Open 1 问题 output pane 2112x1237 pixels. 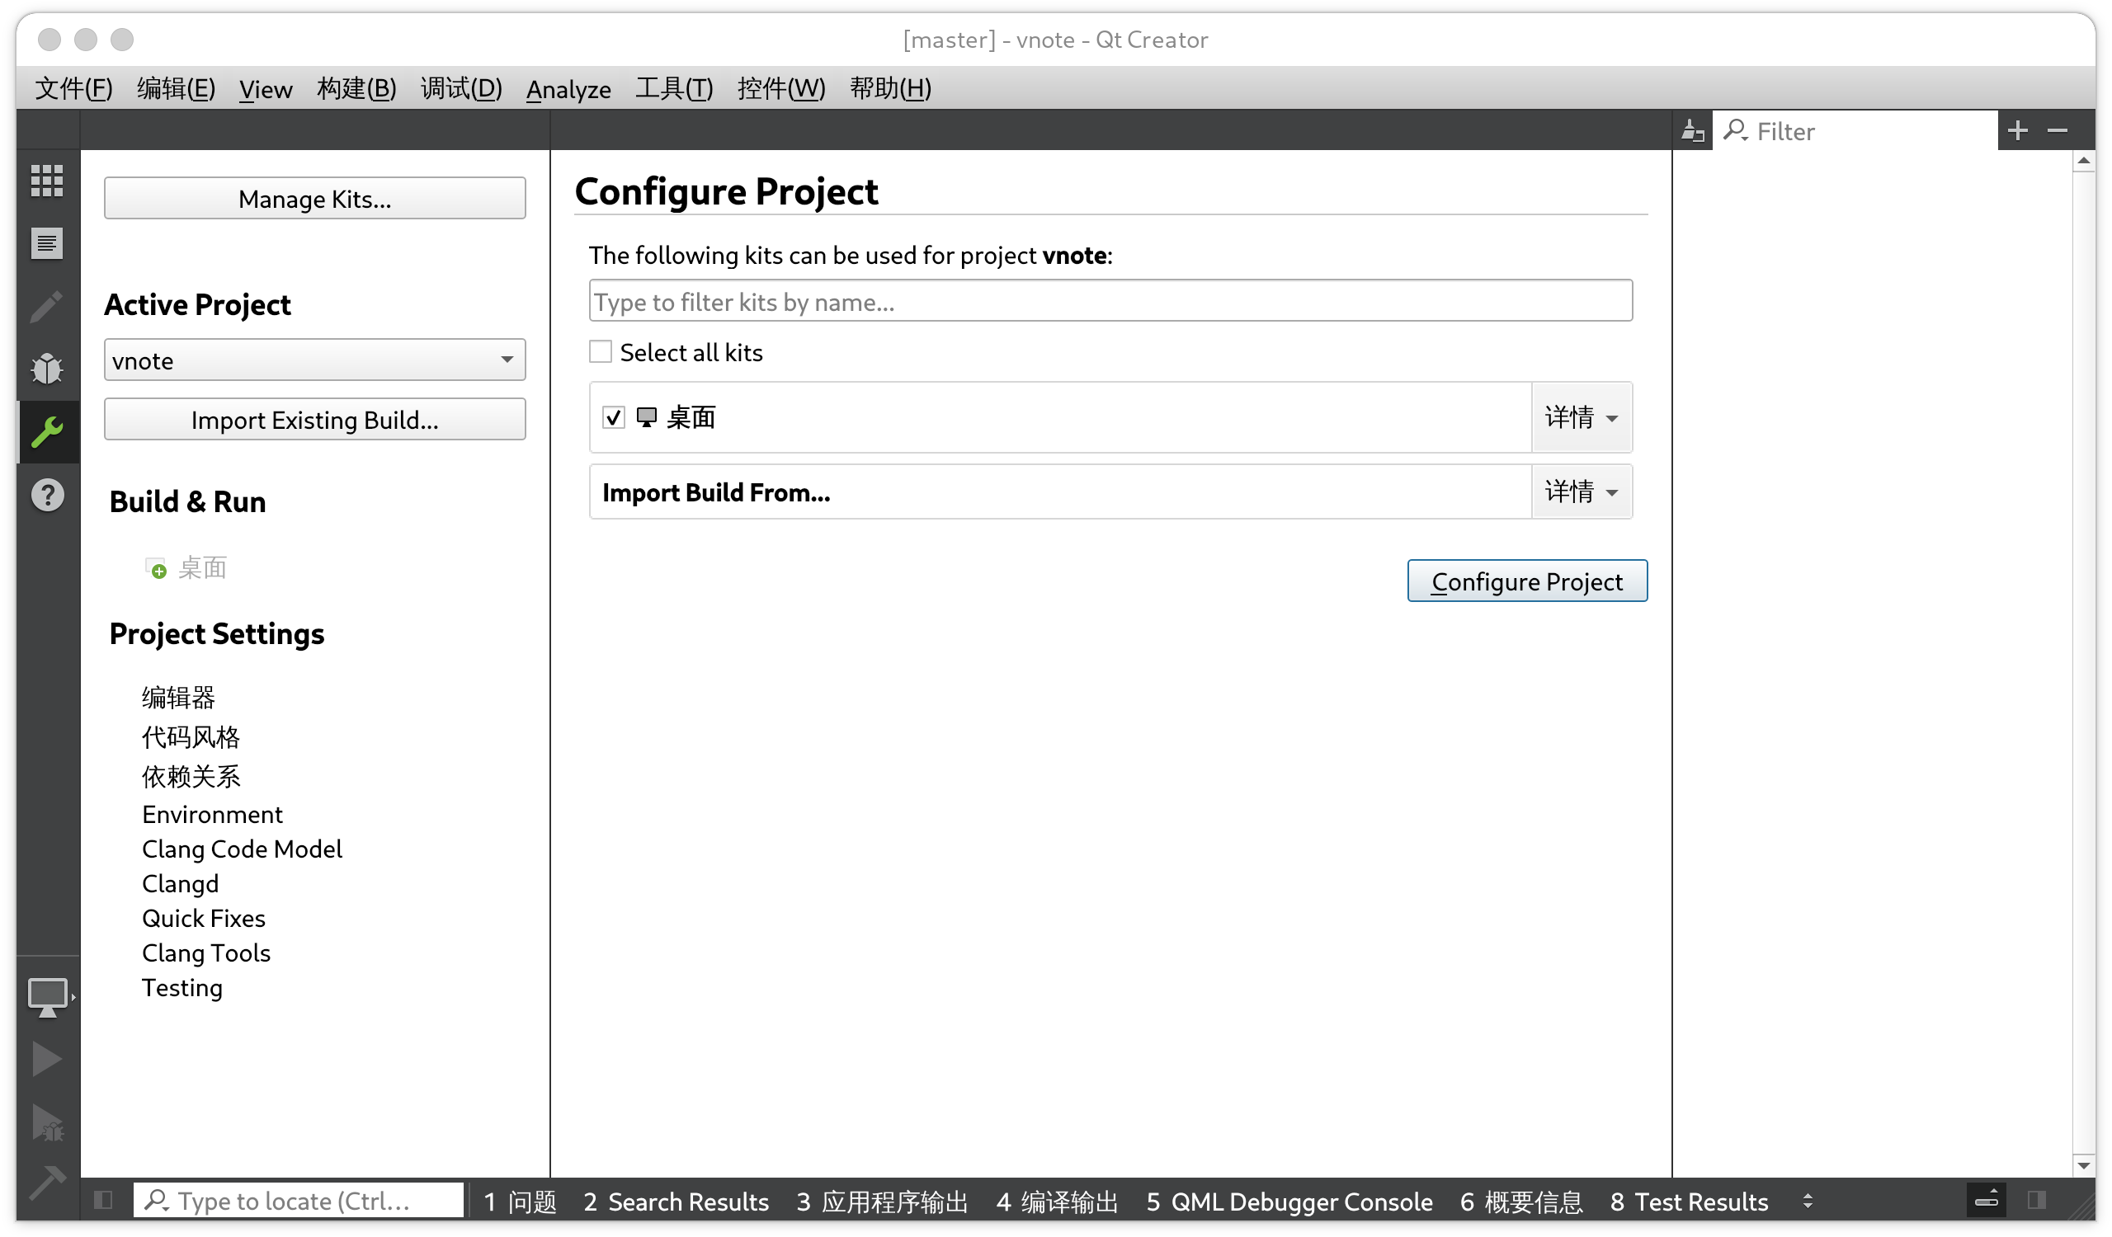tap(521, 1201)
